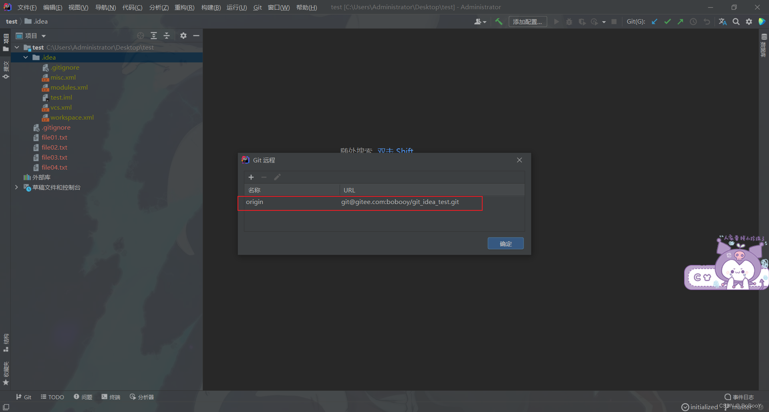The image size is (769, 412).
Task: Click the Profiler run icon
Action: pyautogui.click(x=594, y=22)
